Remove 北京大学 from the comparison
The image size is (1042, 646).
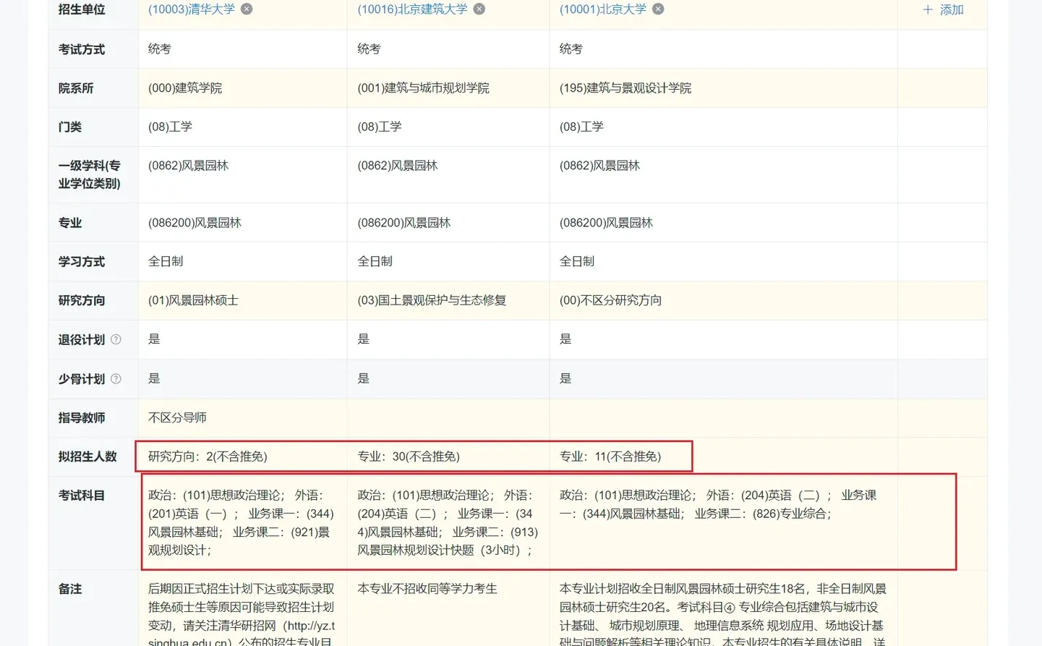point(657,9)
